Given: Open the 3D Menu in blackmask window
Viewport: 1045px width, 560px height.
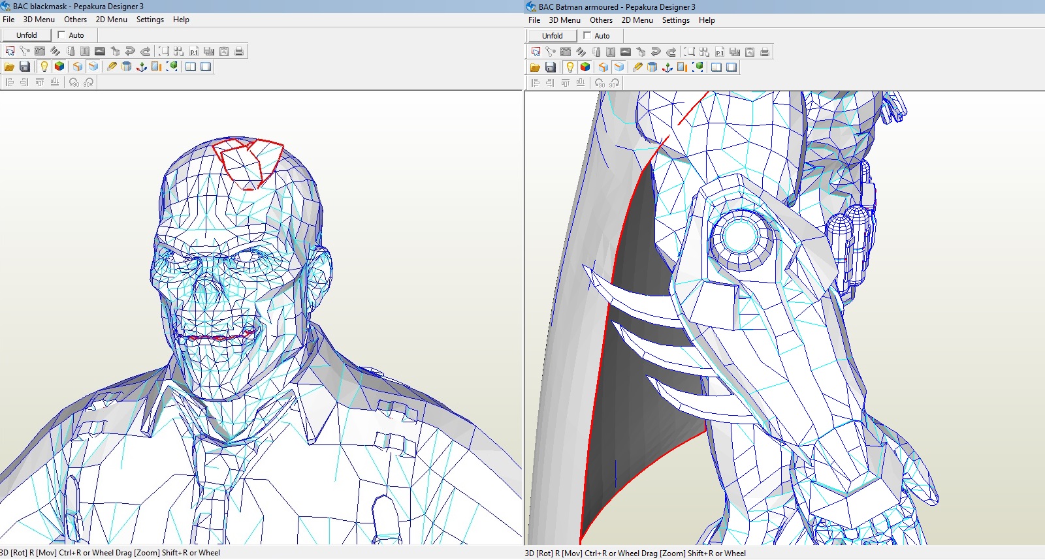Looking at the screenshot, I should pyautogui.click(x=39, y=20).
